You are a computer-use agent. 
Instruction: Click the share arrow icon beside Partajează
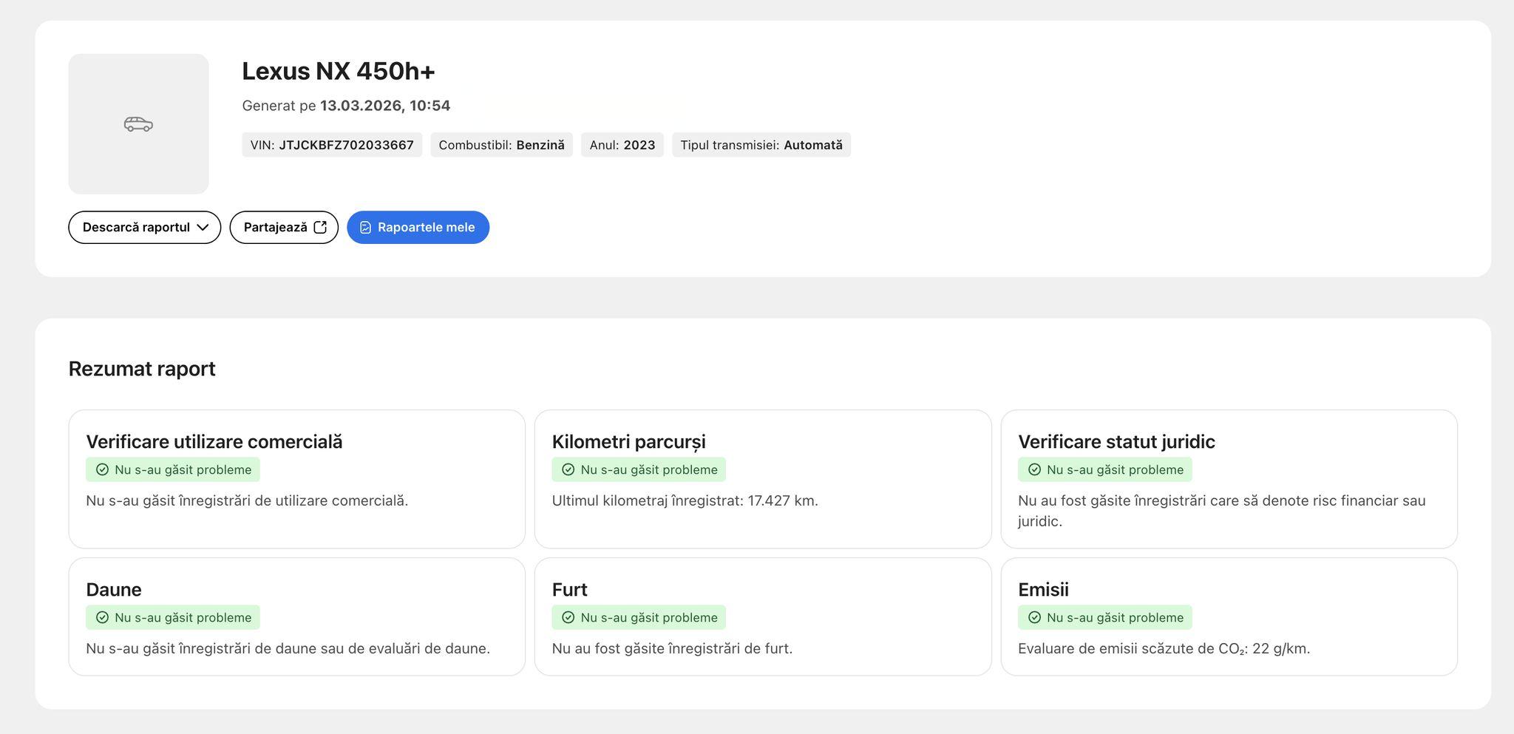[x=320, y=228]
